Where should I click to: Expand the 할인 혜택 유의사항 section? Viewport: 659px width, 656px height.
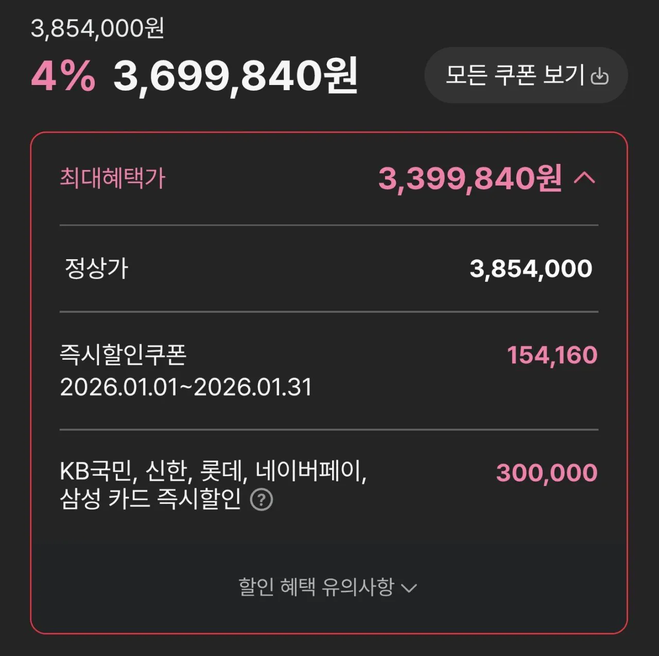tap(316, 586)
